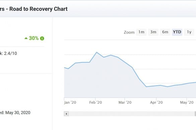196x130 pixels.
Task: Choose the 6m zoom option
Action: [165, 32]
